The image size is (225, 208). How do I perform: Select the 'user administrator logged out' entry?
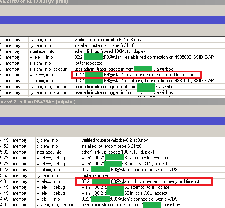(112, 87)
